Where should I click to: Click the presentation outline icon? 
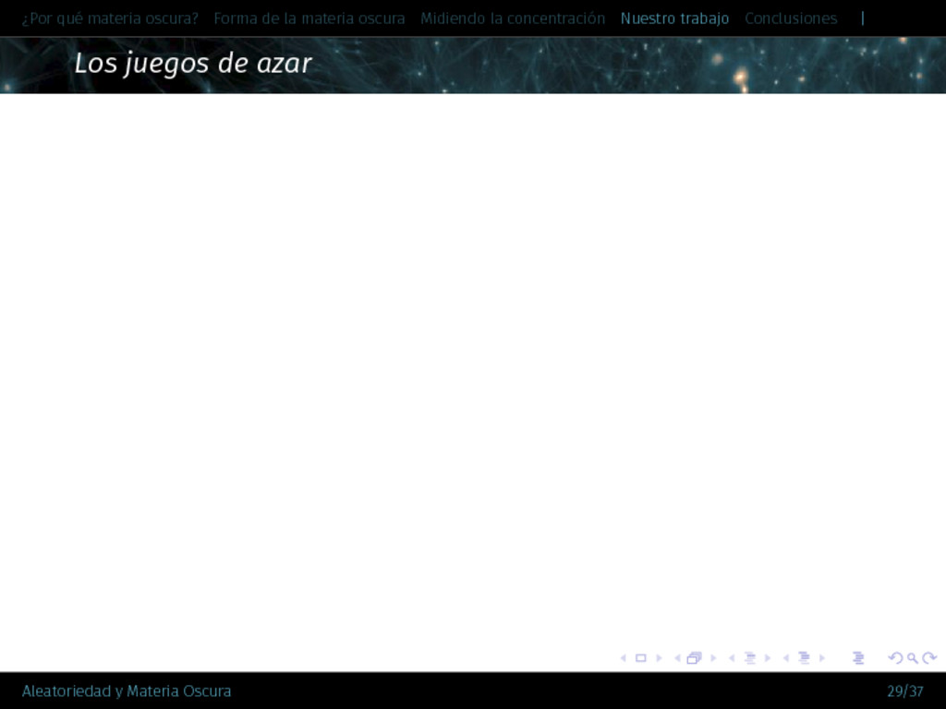858,658
